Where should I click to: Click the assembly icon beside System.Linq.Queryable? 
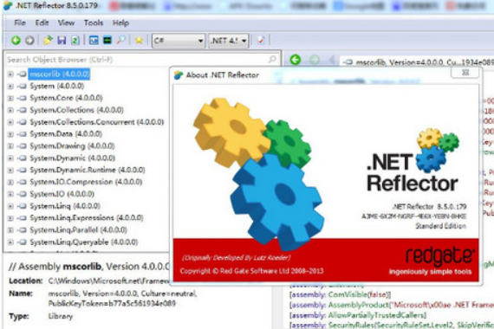(x=22, y=242)
